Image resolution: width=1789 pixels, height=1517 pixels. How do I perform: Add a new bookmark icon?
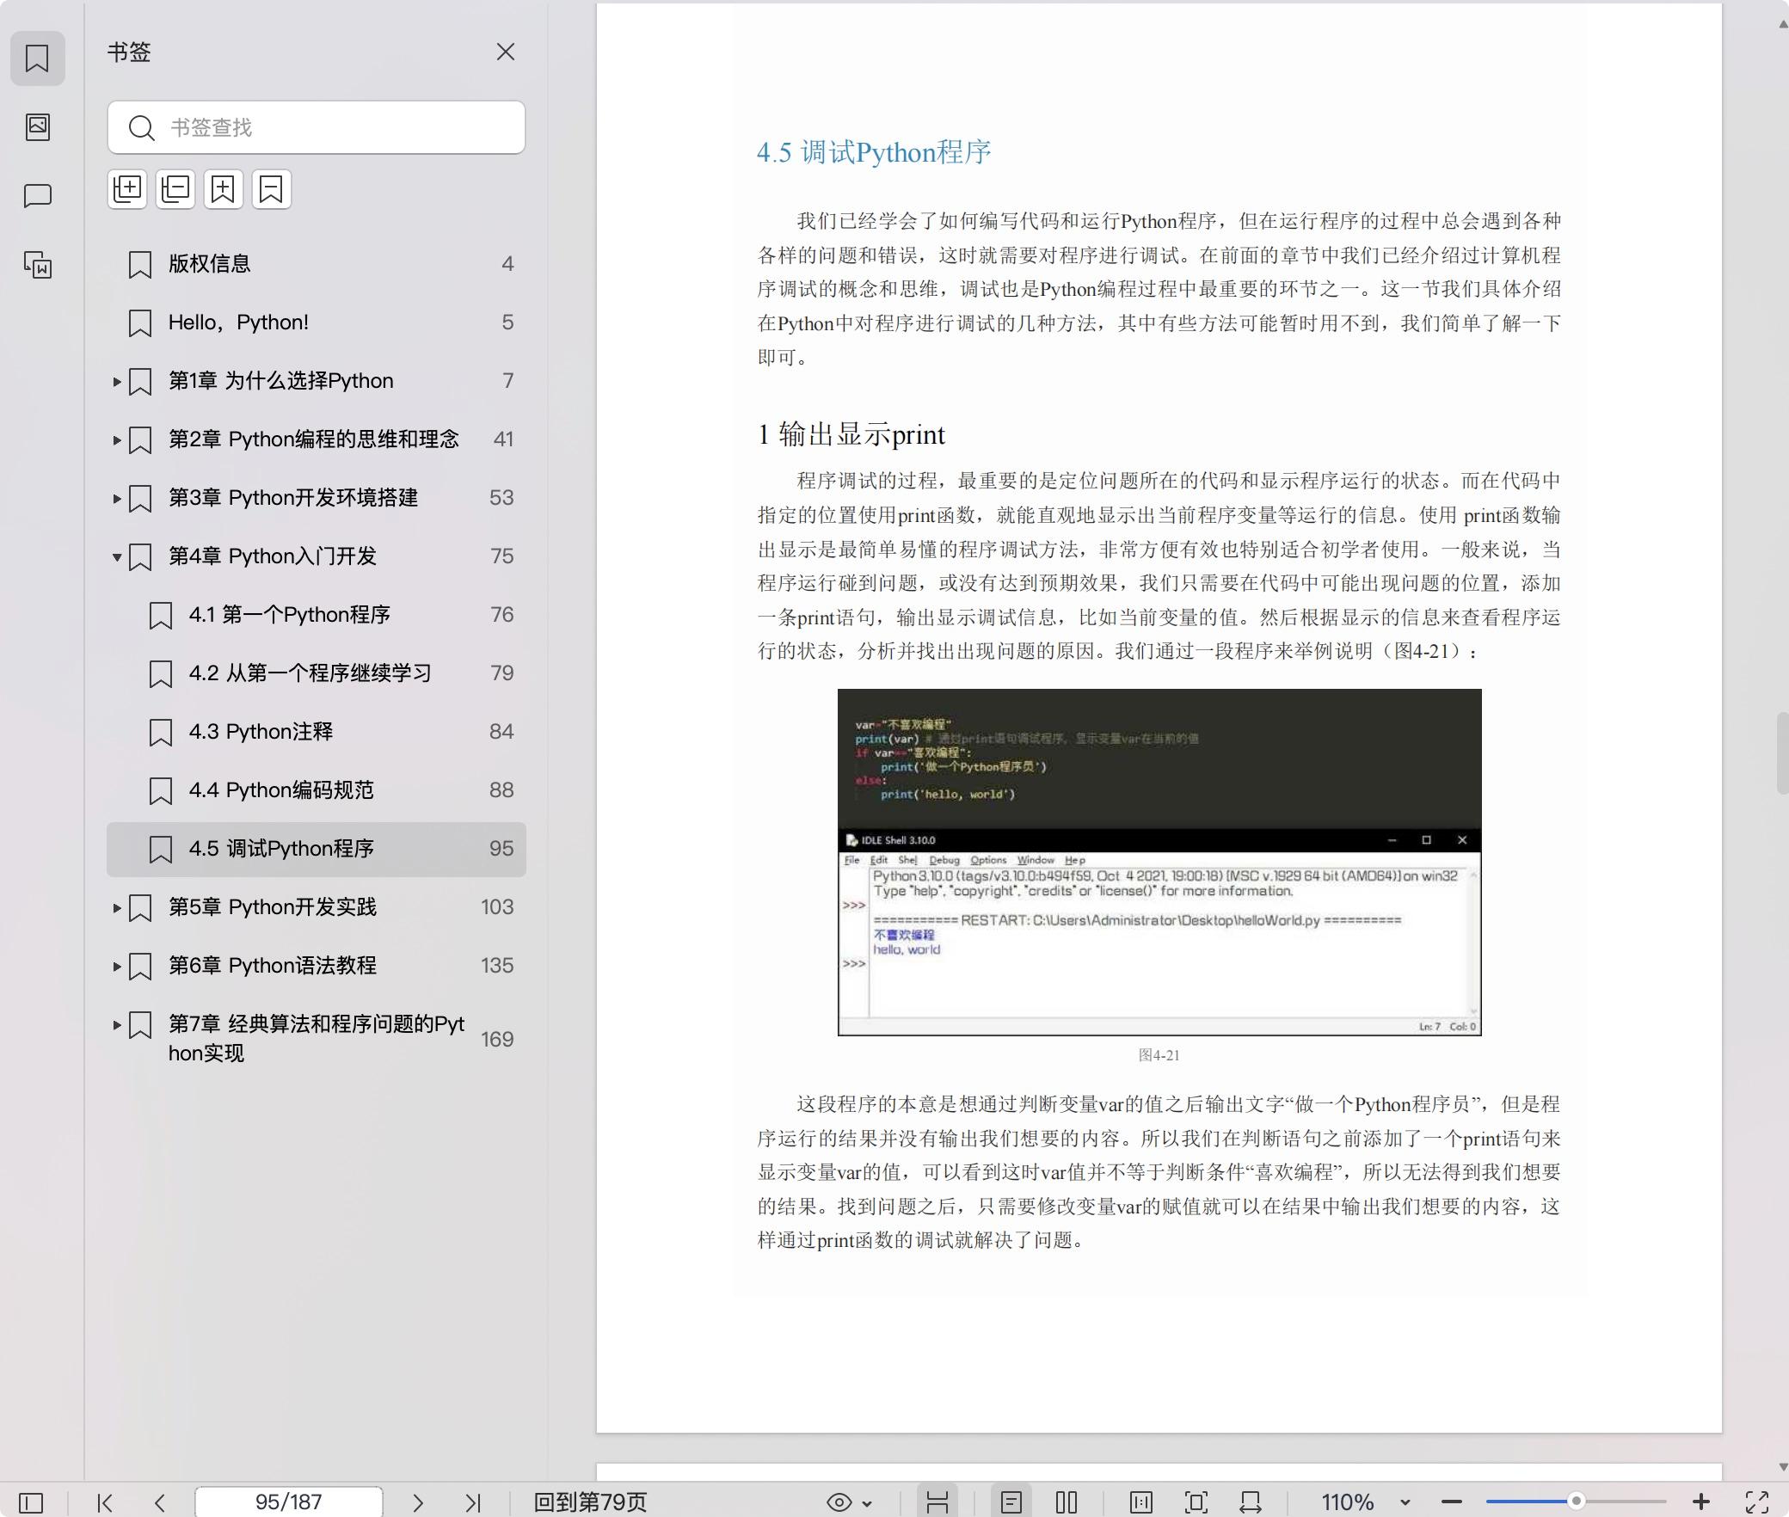pyautogui.click(x=224, y=189)
